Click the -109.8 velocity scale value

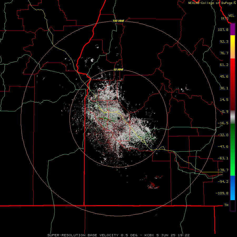(x=222, y=193)
